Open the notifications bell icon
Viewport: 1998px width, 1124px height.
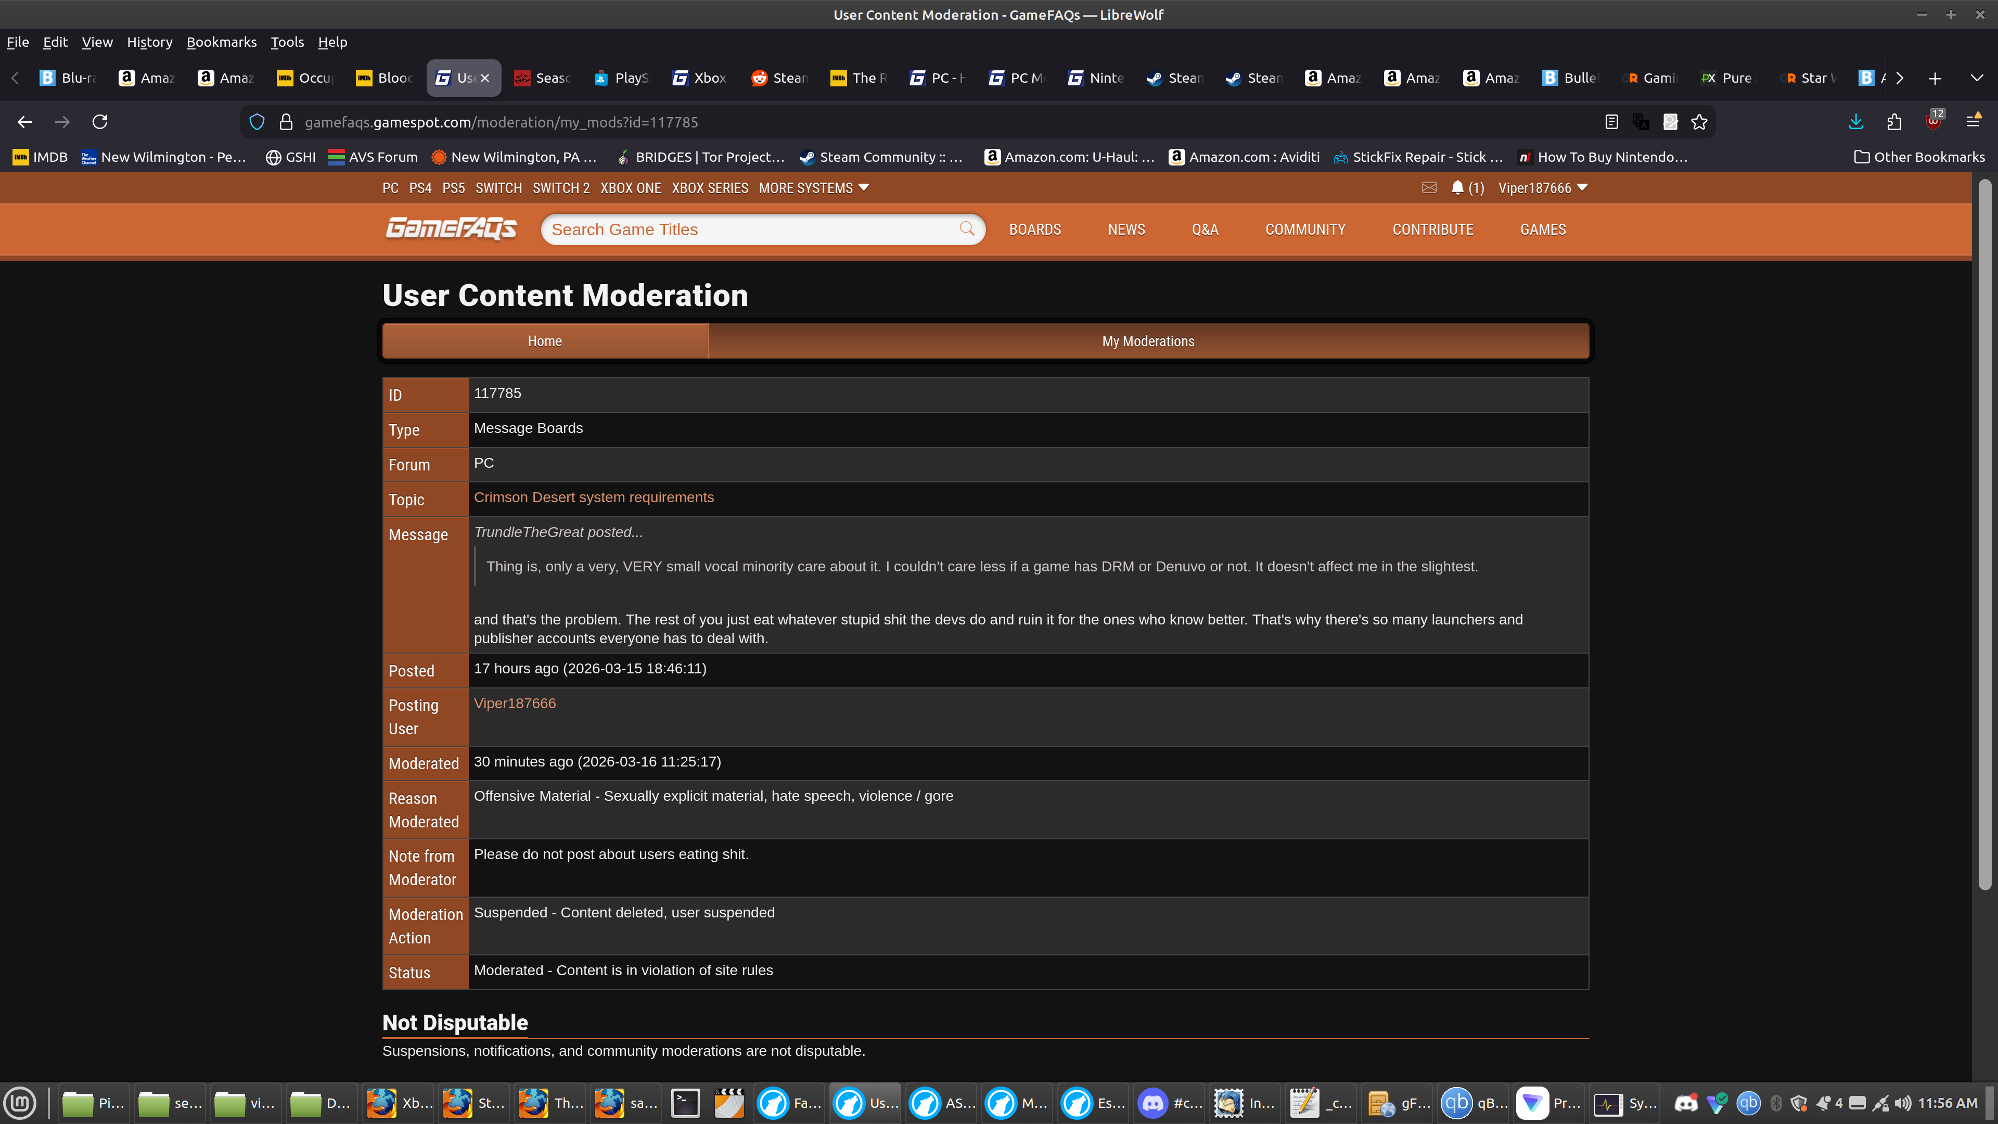point(1457,188)
